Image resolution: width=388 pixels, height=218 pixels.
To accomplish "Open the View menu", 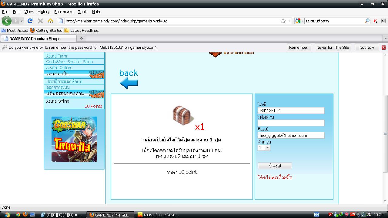I will pos(28,12).
